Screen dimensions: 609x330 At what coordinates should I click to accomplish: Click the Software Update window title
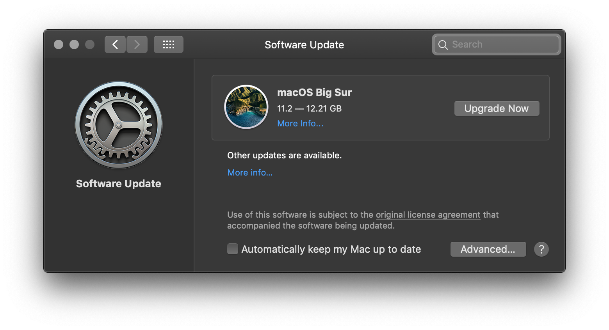[x=304, y=45]
